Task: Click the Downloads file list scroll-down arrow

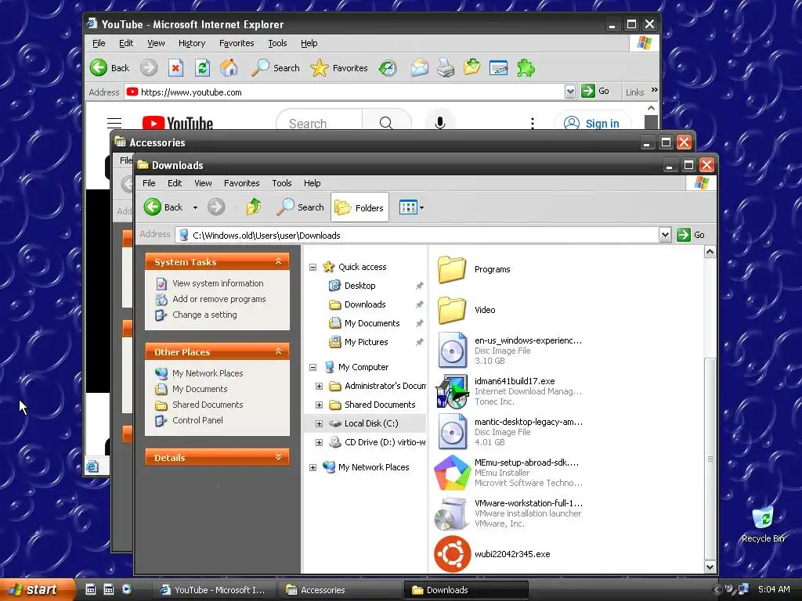Action: point(710,567)
